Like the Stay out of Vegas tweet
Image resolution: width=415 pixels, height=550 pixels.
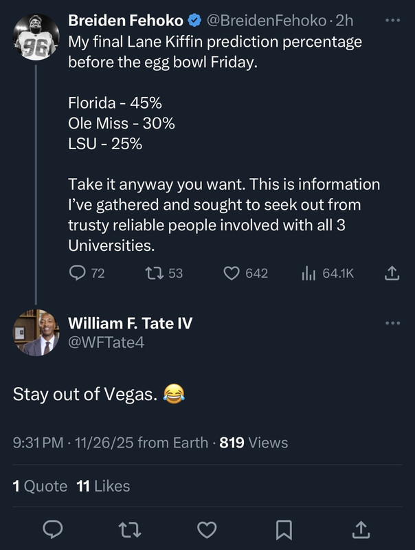207,528
